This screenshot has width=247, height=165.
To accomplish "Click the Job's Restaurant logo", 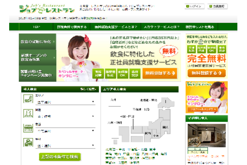I will (x=46, y=9).
